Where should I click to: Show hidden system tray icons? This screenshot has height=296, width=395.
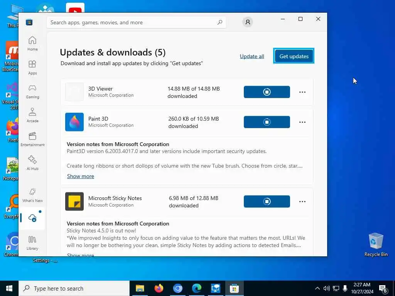317,288
